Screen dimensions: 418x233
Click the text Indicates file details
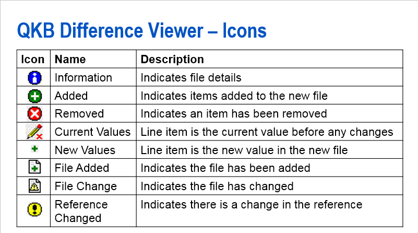pyautogui.click(x=191, y=78)
